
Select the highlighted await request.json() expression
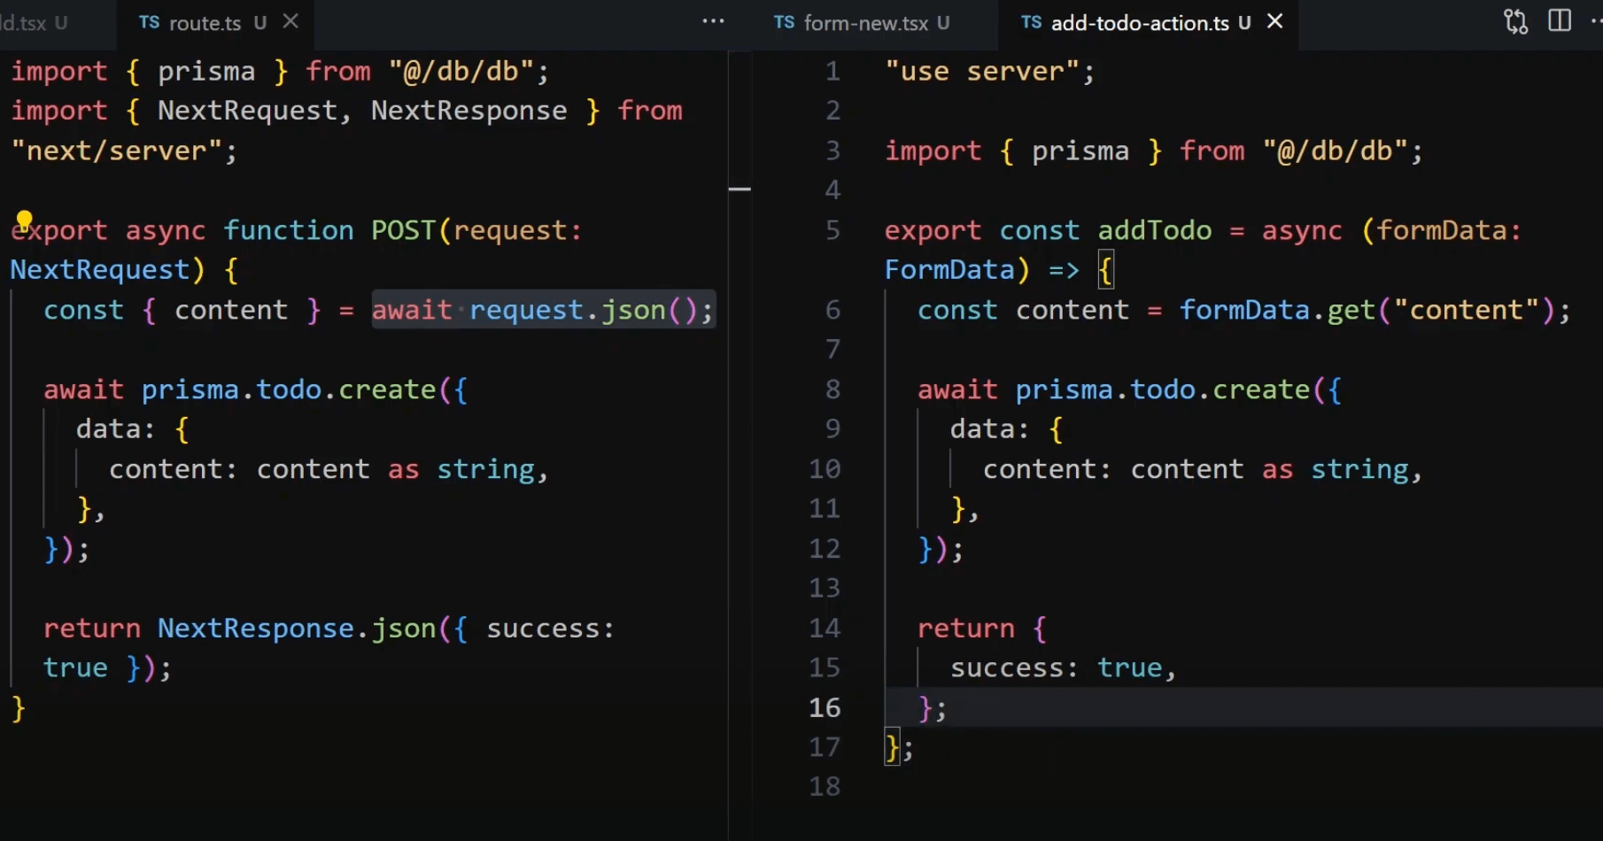542,310
